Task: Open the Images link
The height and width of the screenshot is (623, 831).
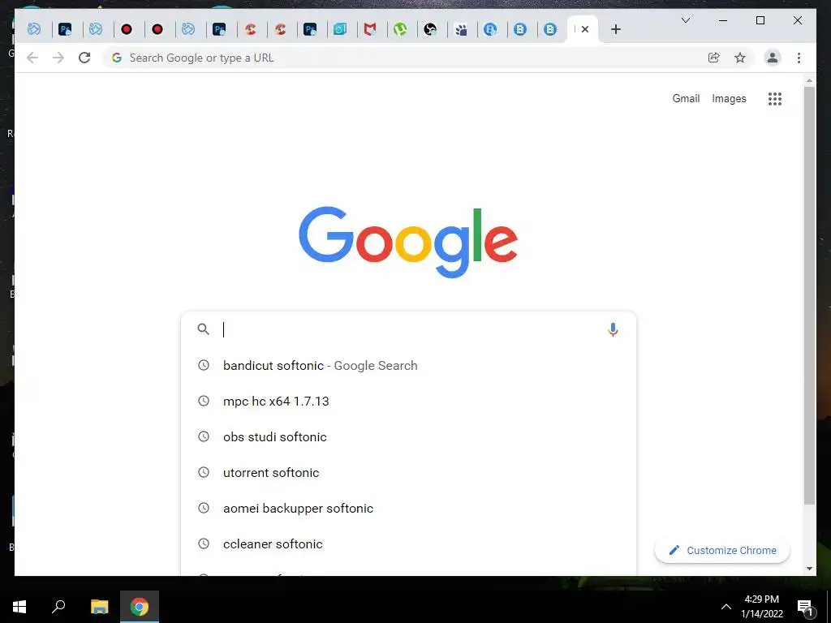Action: click(729, 98)
